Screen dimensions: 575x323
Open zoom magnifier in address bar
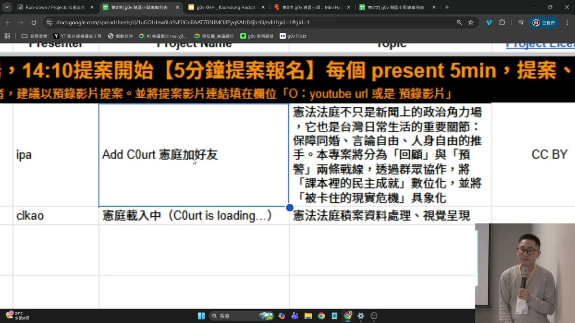[x=459, y=22]
